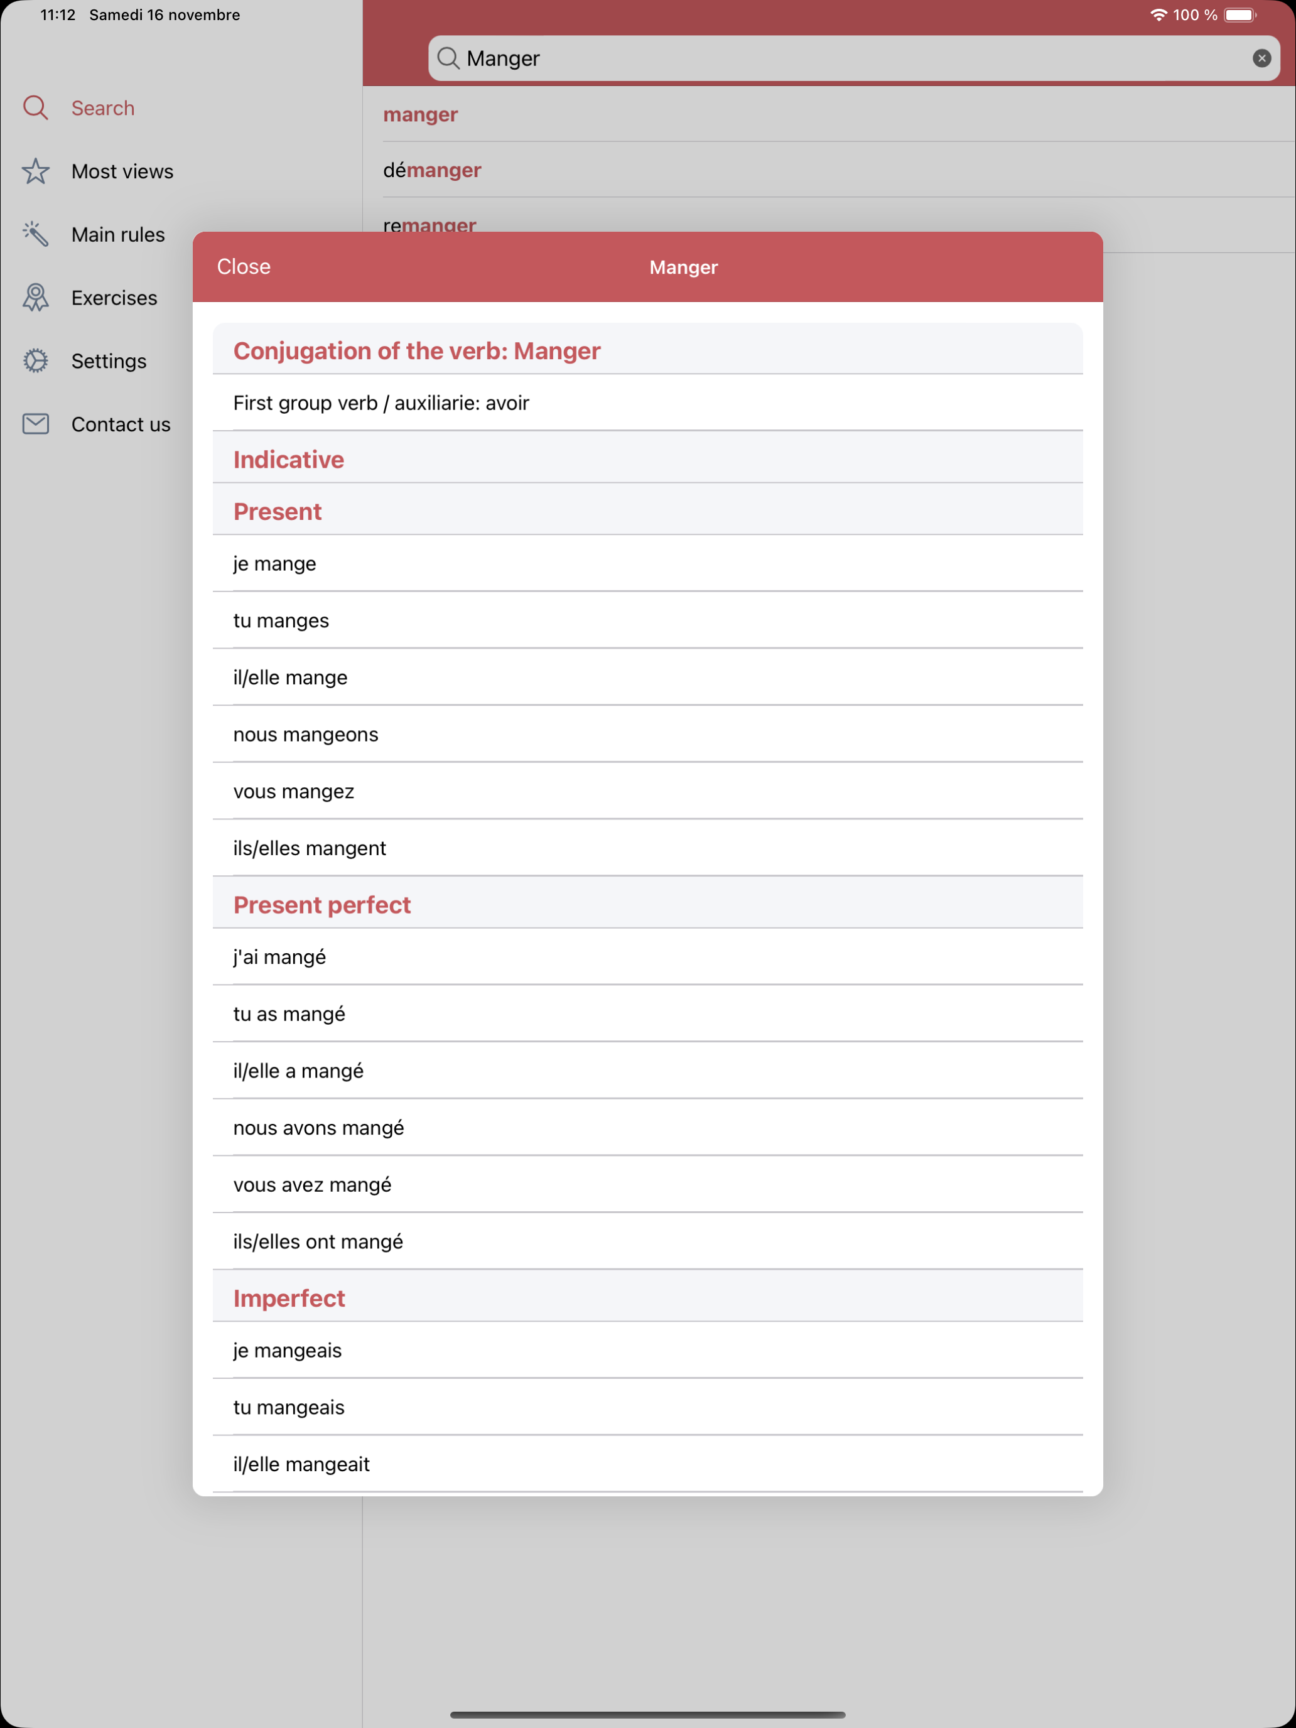Click the magnifier icon in the search field
Image resolution: width=1296 pixels, height=1728 pixels.
pyautogui.click(x=448, y=58)
